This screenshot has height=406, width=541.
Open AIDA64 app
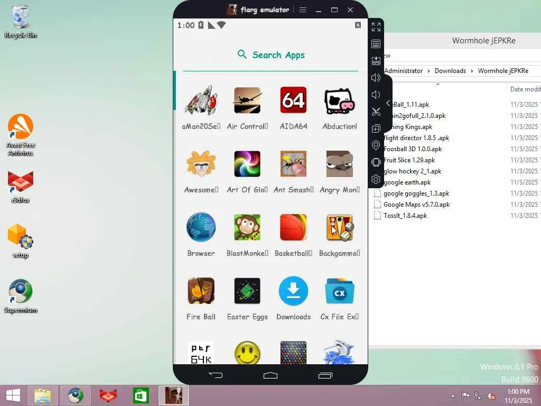point(293,100)
